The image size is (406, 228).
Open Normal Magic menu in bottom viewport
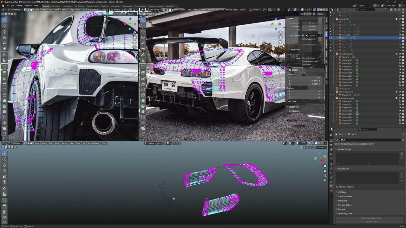coord(93,143)
